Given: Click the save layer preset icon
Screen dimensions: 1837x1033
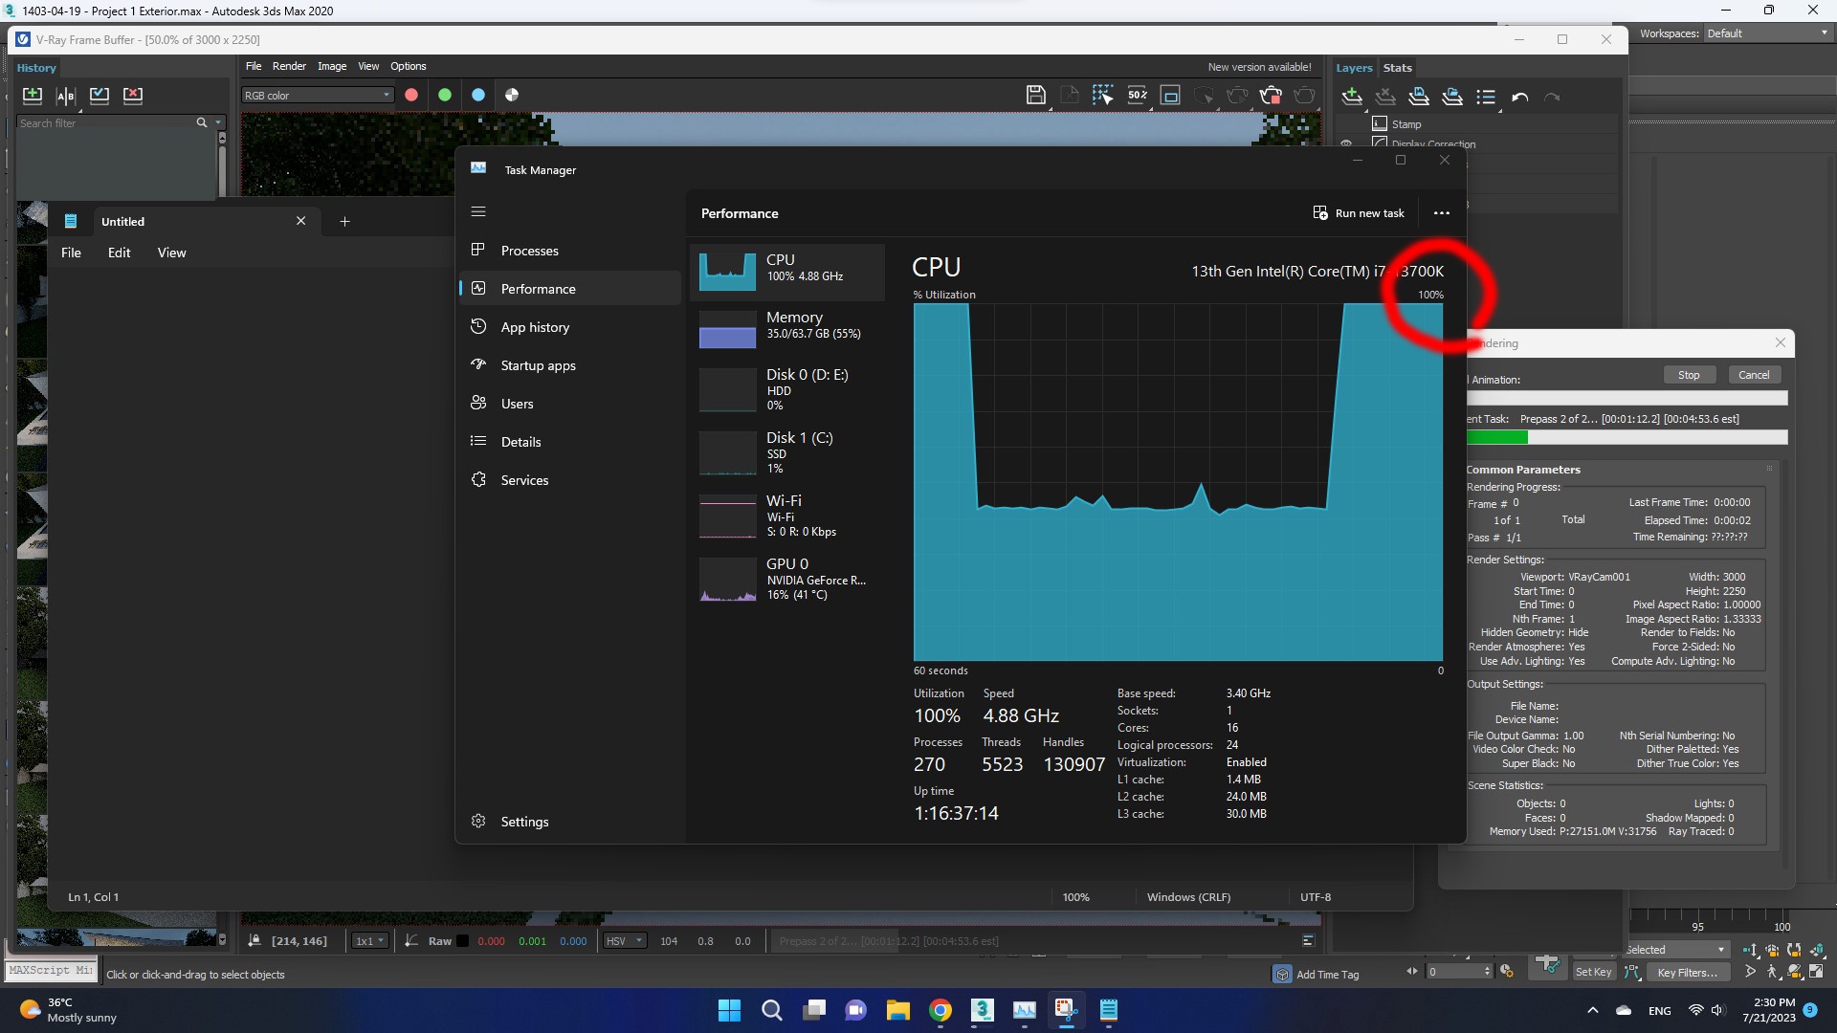Looking at the screenshot, I should click(1419, 97).
